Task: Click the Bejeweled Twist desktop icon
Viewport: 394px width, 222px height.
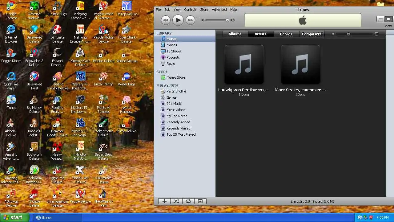Action: (x=34, y=81)
